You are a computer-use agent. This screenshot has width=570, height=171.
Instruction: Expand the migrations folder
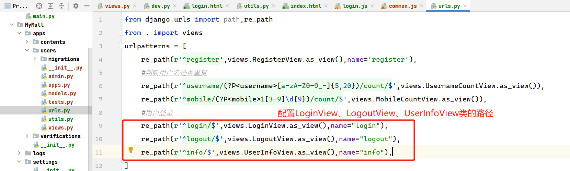(35, 59)
